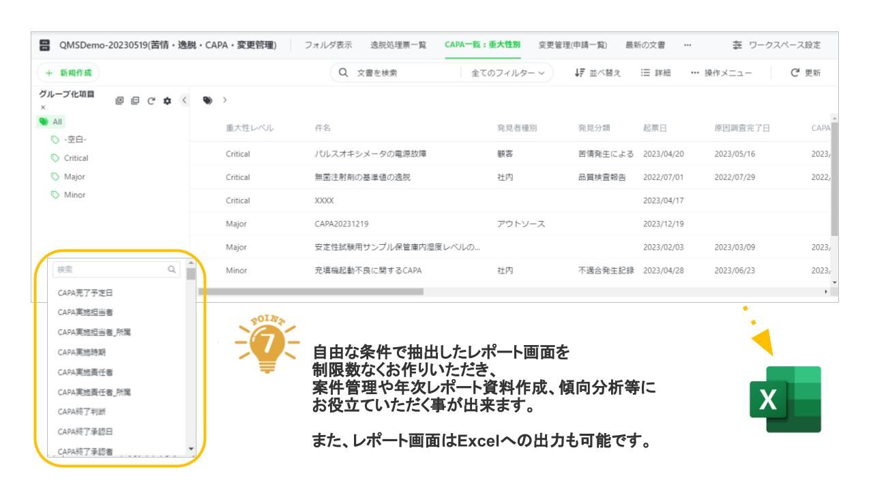Switch to the 逸脱処理票一覧 tab
Image resolution: width=873 pixels, height=491 pixels.
point(398,45)
